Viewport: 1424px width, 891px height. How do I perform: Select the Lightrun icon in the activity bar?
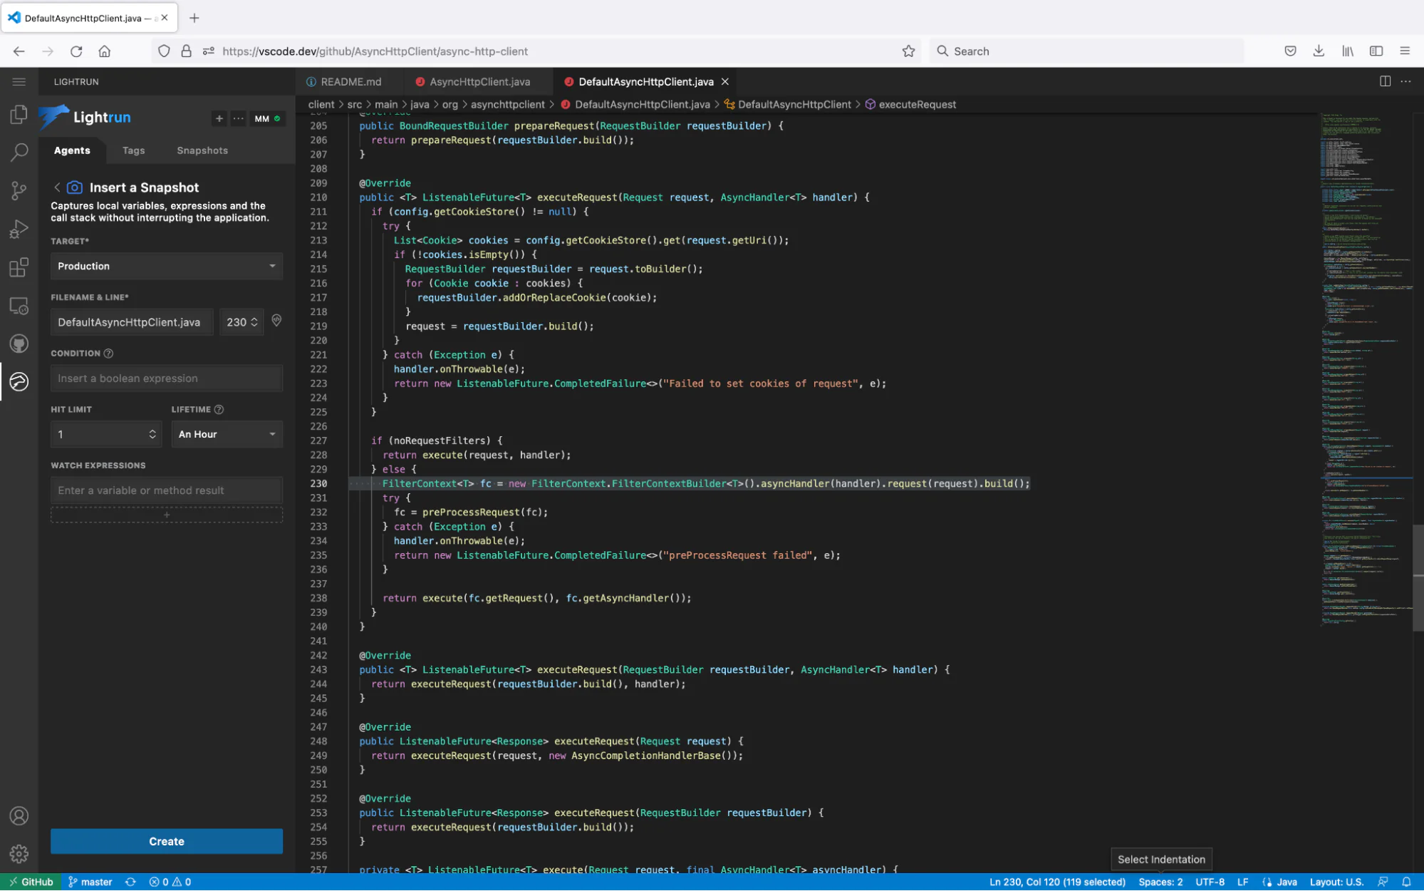coord(19,382)
